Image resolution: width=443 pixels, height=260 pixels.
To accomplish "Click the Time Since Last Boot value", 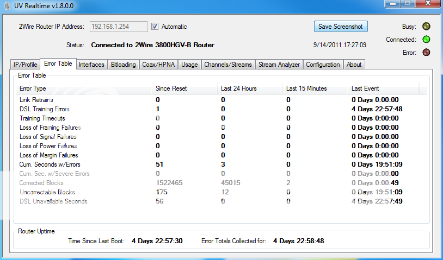I will 157,241.
